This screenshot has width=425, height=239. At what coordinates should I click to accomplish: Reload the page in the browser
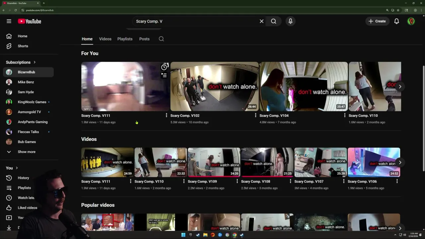click(15, 10)
